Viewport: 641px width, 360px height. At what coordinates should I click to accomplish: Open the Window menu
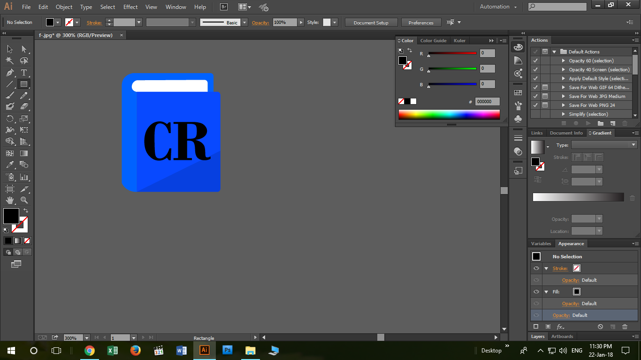(x=176, y=7)
